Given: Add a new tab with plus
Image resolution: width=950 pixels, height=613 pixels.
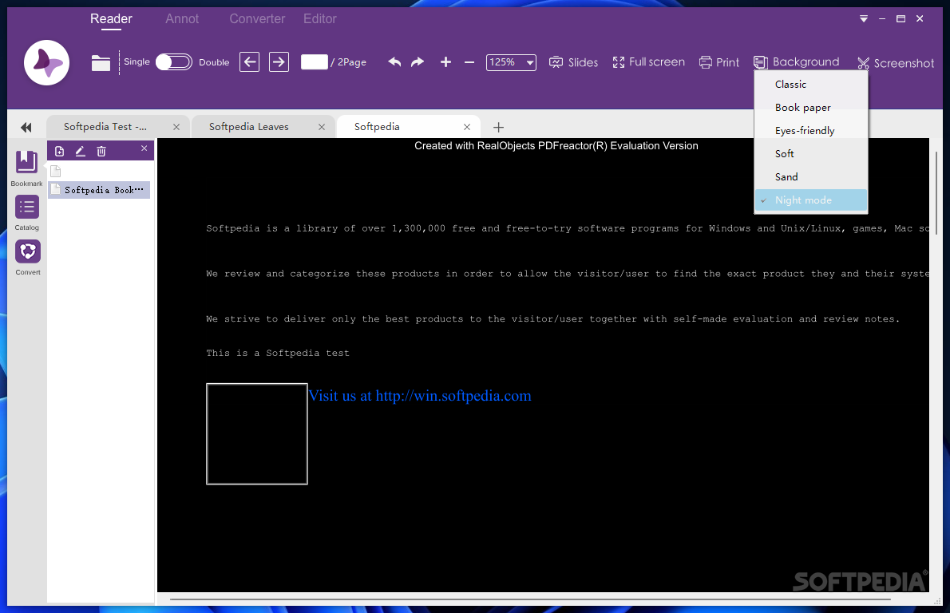Looking at the screenshot, I should coord(499,127).
